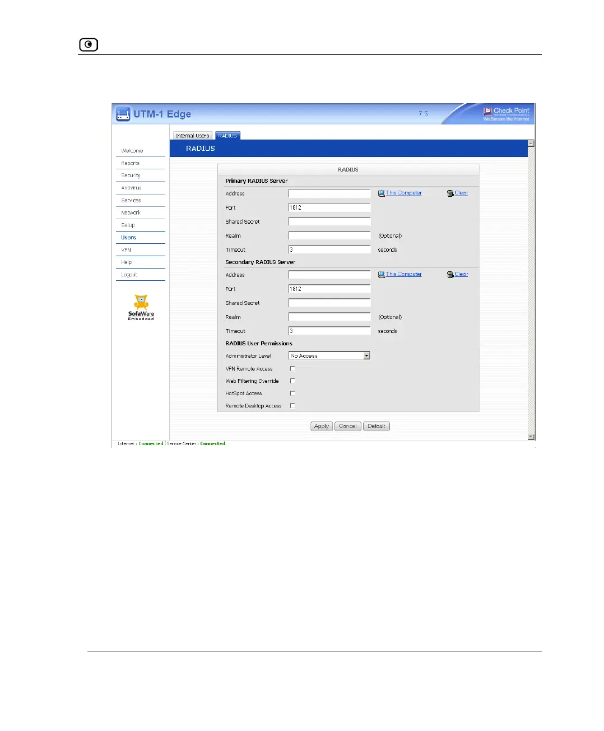Click the Default button
Screen dimensions: 604x731
pos(377,426)
